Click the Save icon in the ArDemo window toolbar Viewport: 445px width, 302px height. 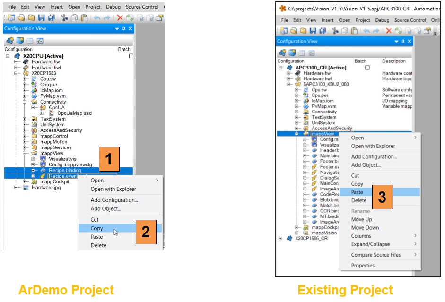coord(41,18)
